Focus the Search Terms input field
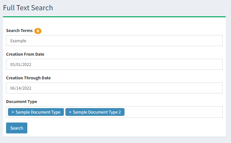 (114, 41)
